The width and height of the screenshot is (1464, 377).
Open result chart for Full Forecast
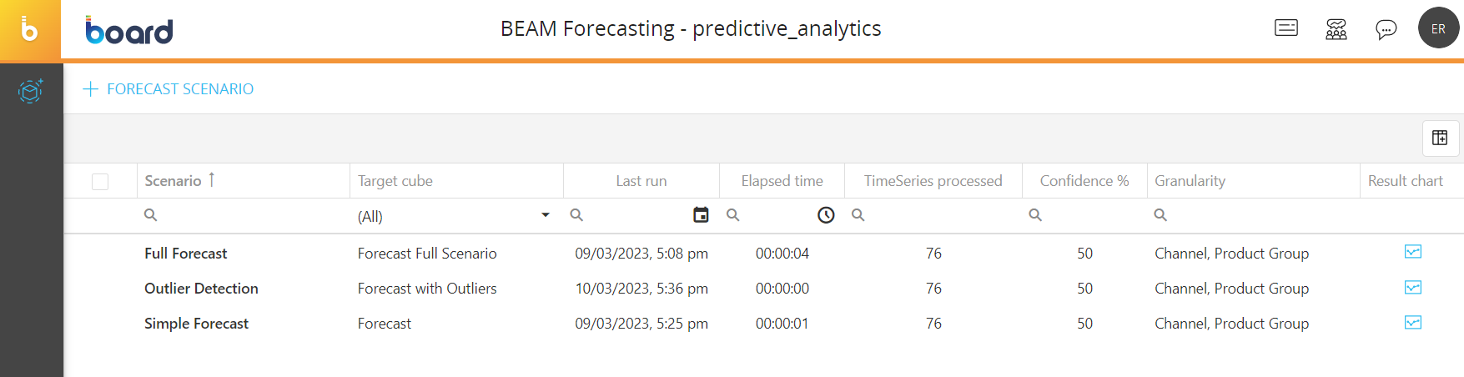(x=1412, y=252)
